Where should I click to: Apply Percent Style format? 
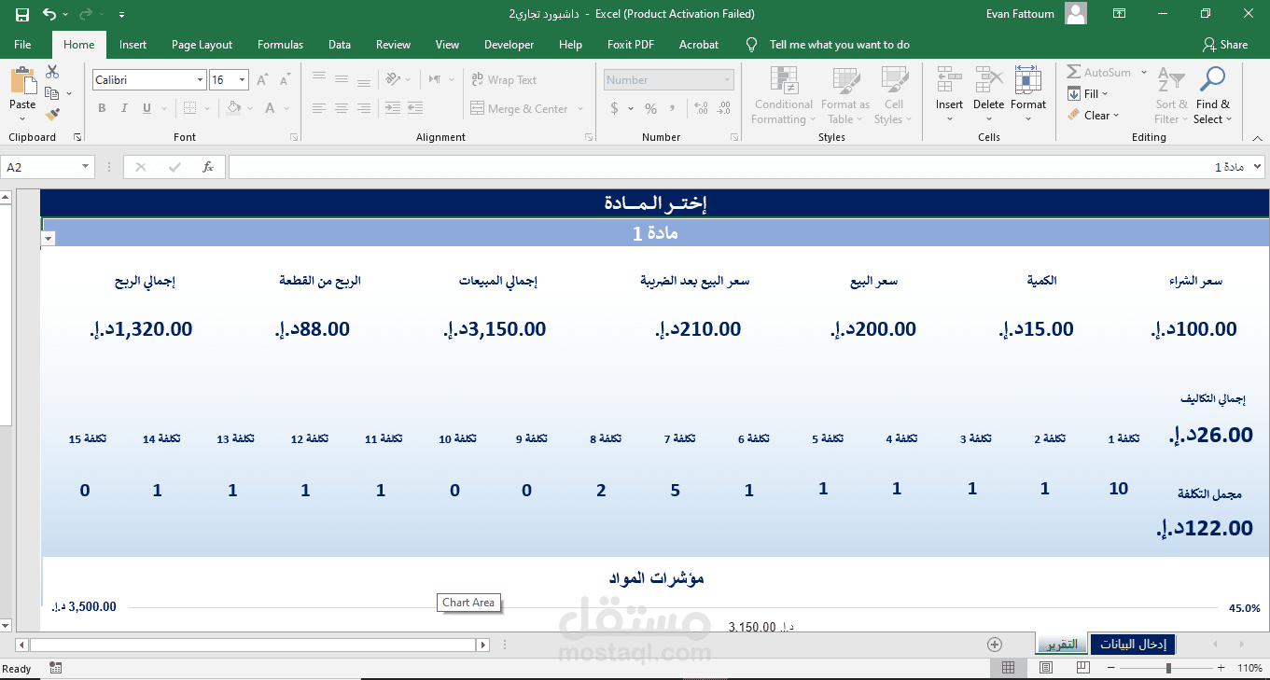650,109
